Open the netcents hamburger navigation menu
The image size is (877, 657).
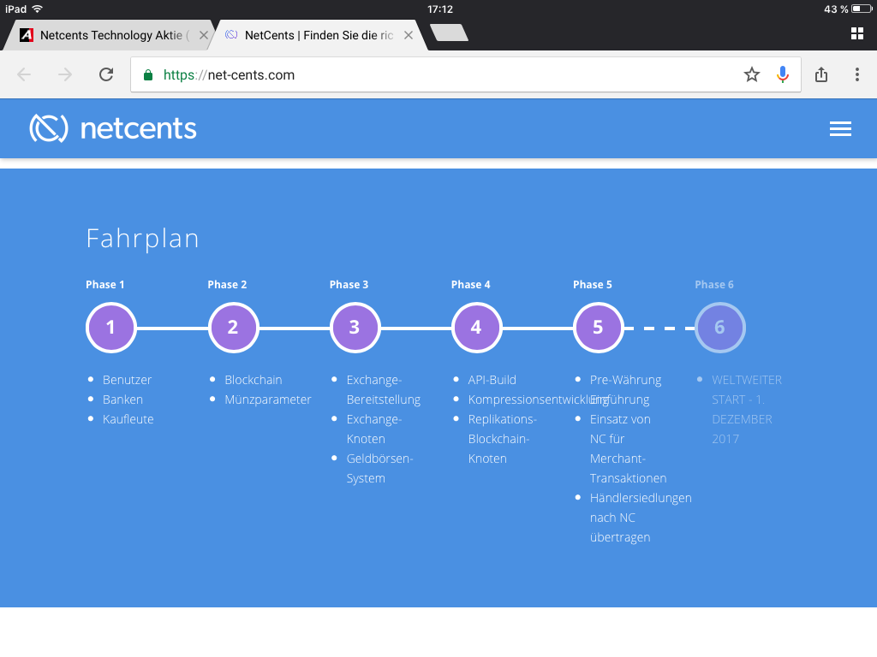coord(840,128)
